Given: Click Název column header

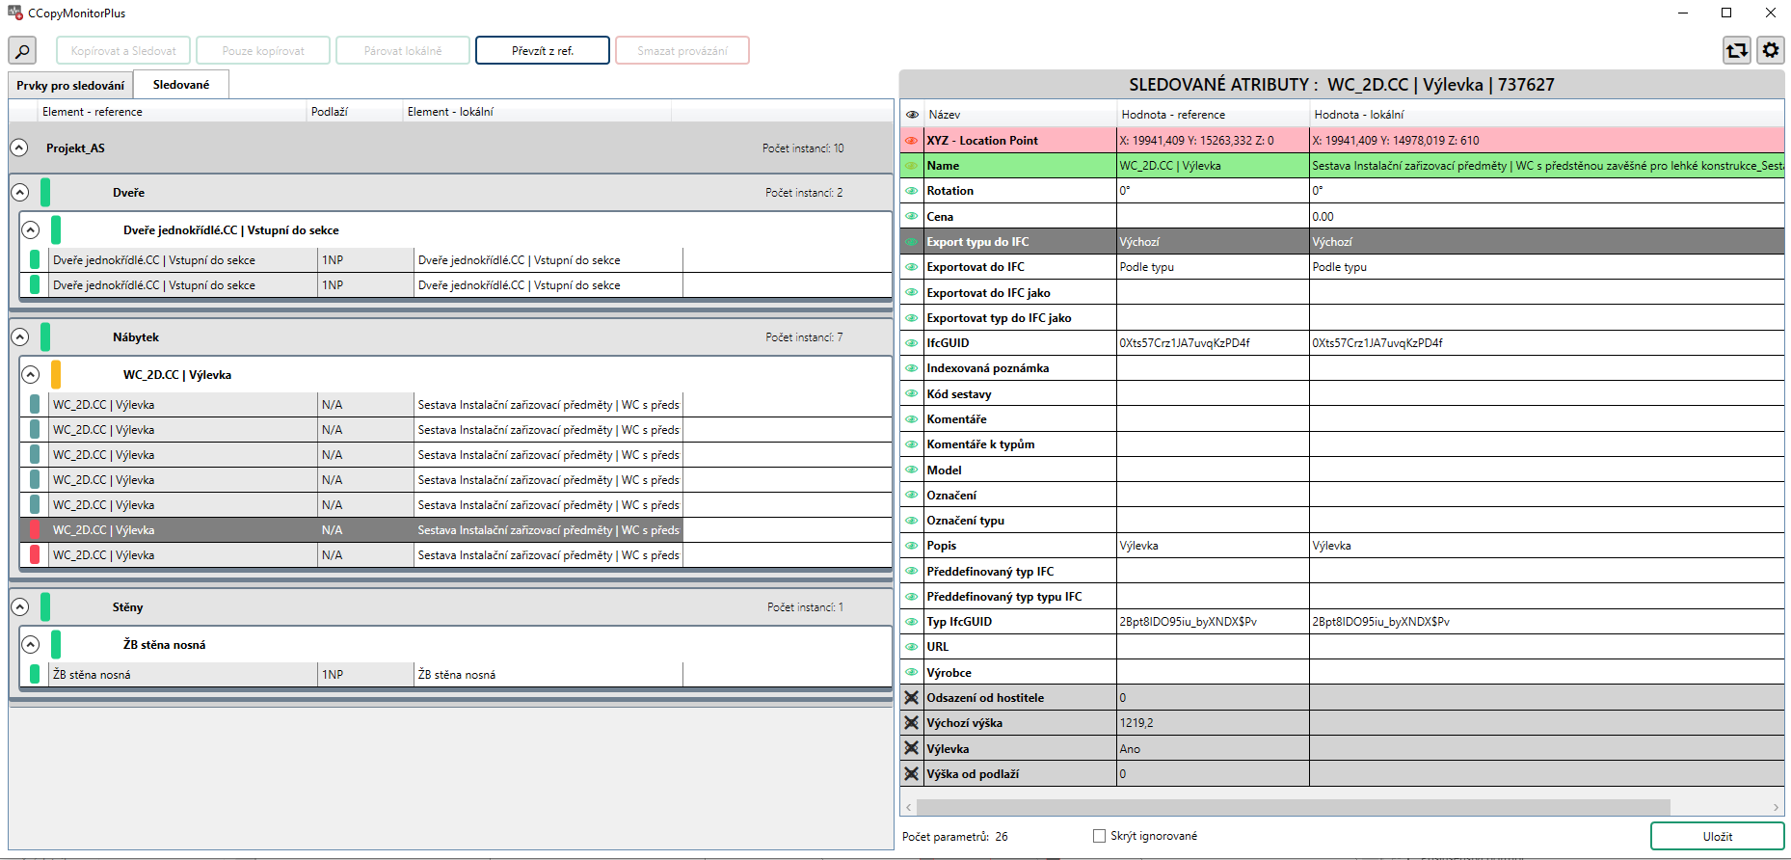Looking at the screenshot, I should click(1020, 115).
